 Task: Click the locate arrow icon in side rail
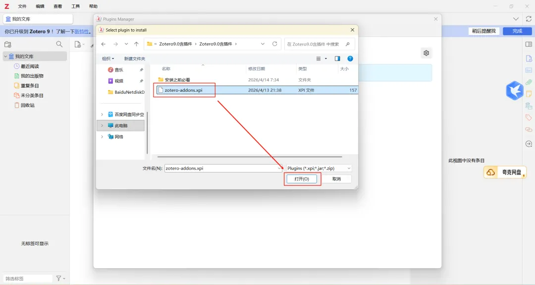529,144
